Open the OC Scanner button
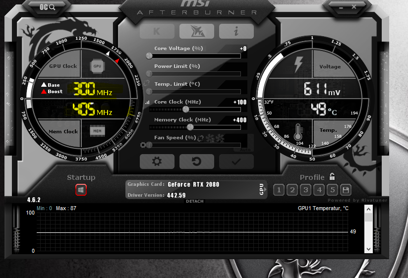408x278 pixels. point(47,7)
